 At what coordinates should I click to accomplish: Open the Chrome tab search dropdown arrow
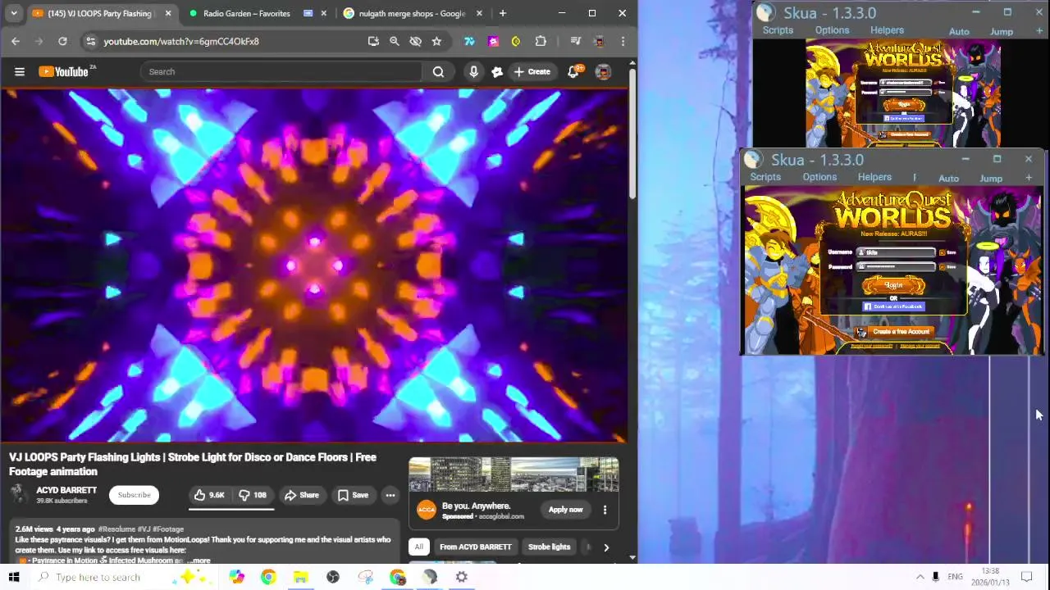pyautogui.click(x=13, y=13)
